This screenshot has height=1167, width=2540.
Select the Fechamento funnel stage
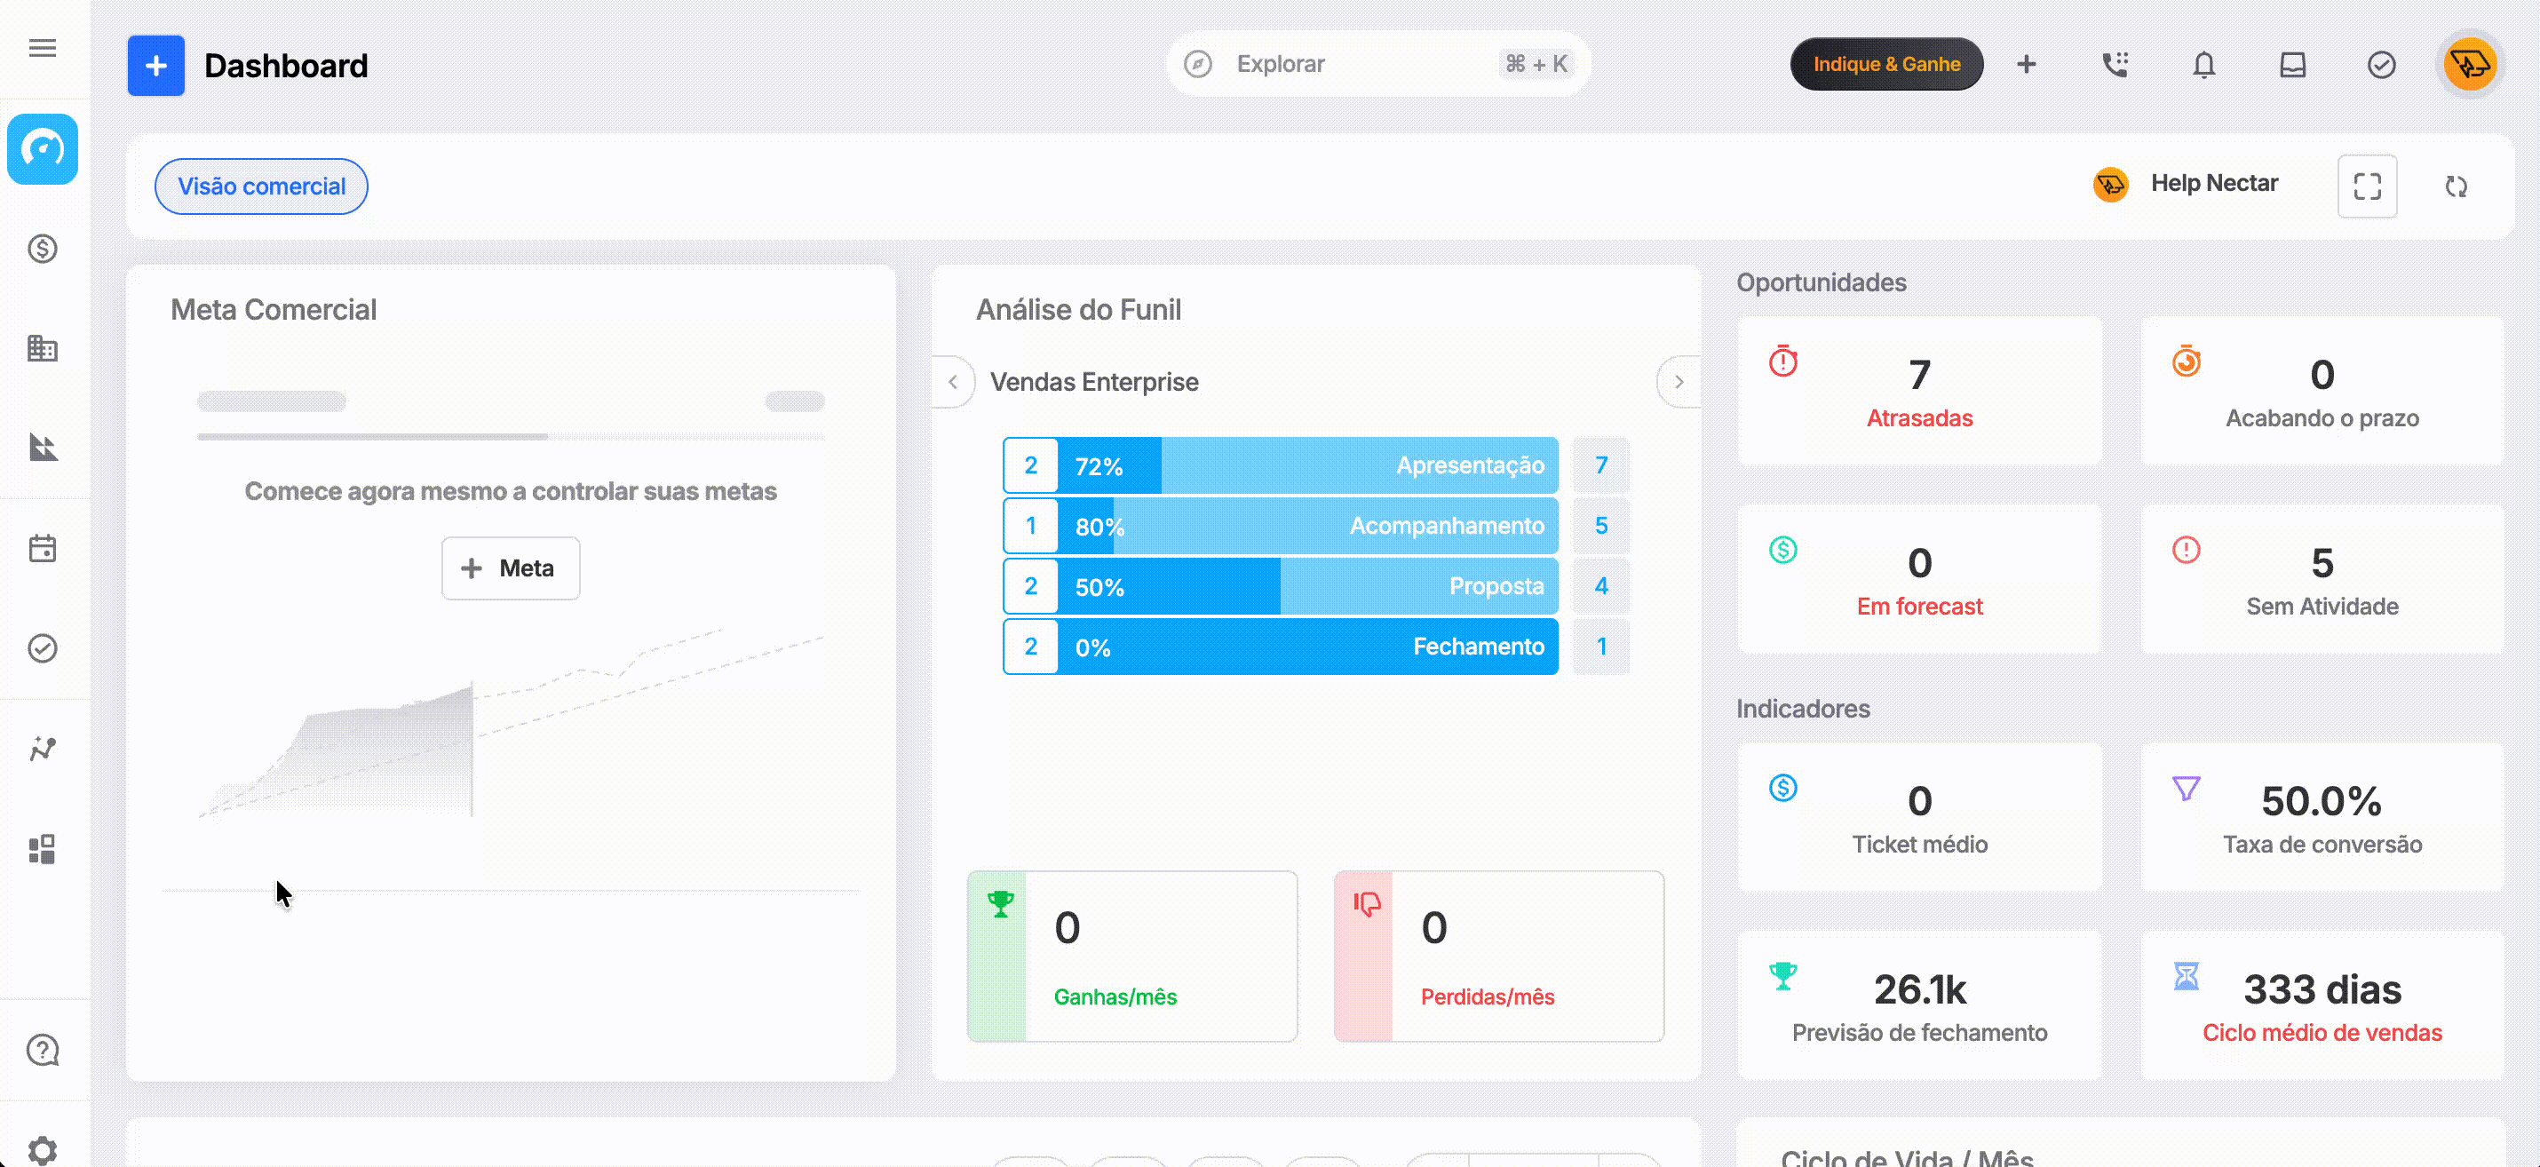[x=1281, y=647]
